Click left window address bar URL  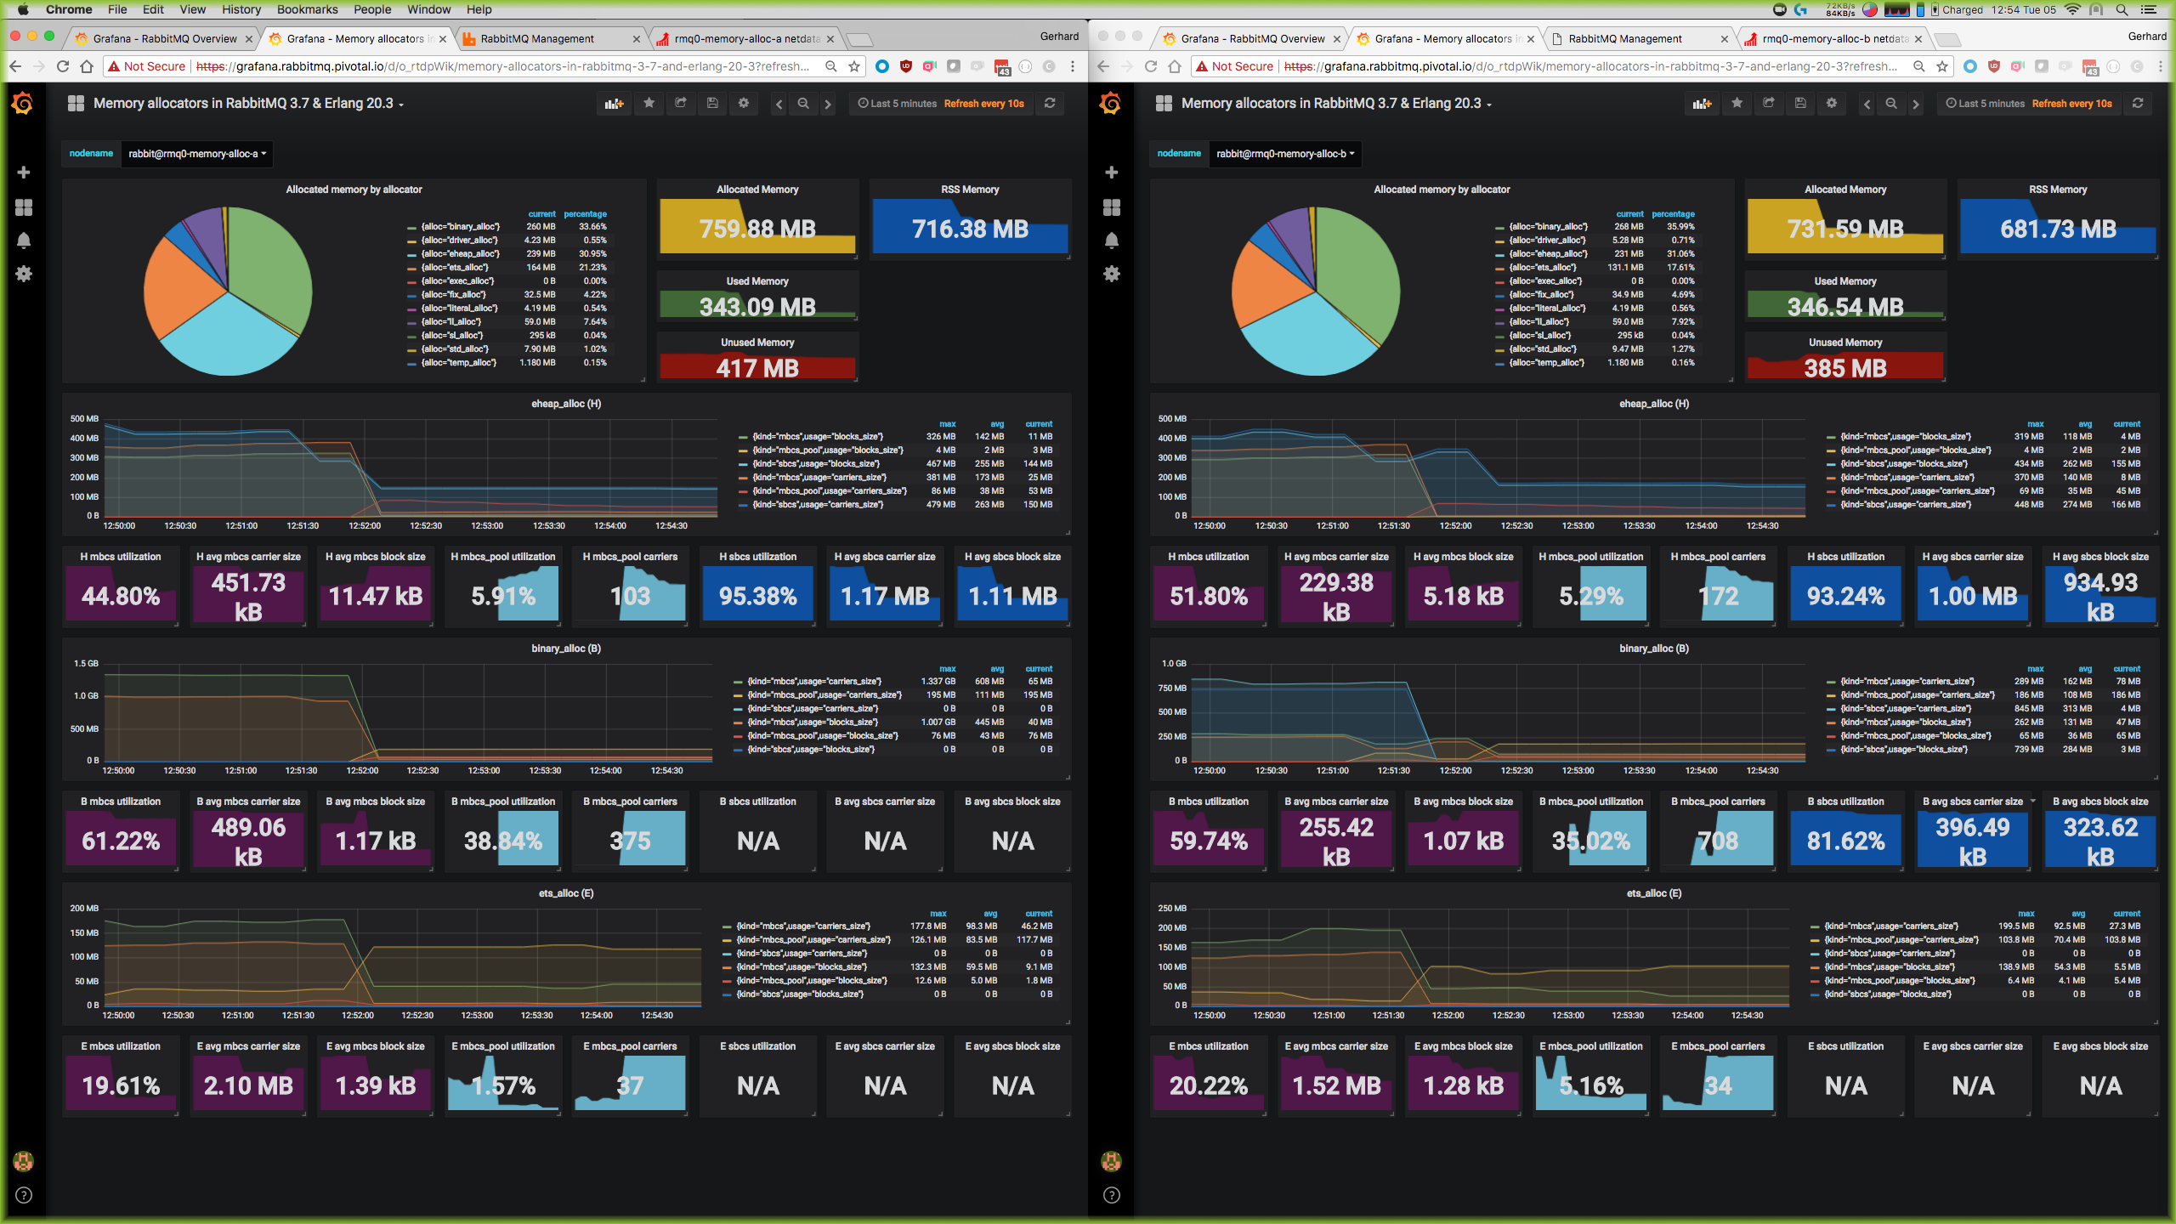coord(501,66)
